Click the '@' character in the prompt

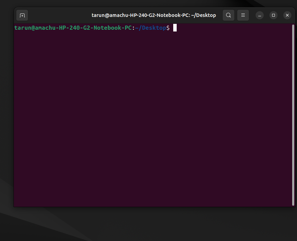pyautogui.click(x=33, y=28)
